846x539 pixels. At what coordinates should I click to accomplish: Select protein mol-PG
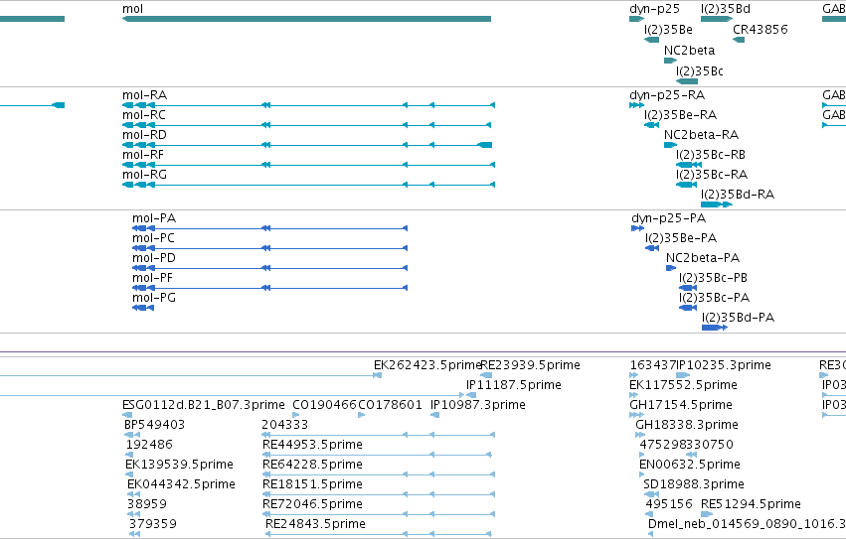click(x=143, y=308)
